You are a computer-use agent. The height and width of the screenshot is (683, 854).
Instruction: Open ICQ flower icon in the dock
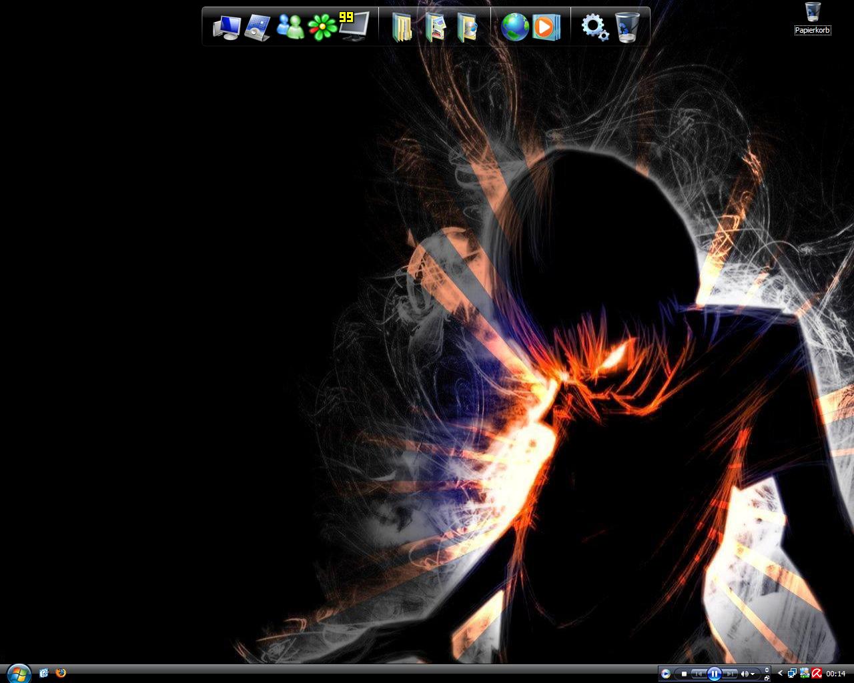(x=322, y=28)
